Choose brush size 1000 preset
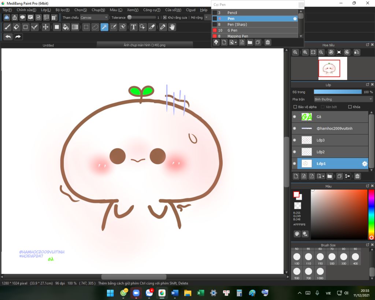The width and height of the screenshot is (375, 300). tap(320, 273)
